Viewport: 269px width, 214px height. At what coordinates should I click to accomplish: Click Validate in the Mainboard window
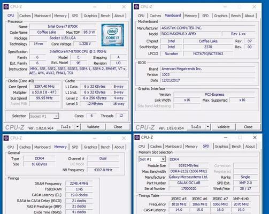[x=224, y=127]
